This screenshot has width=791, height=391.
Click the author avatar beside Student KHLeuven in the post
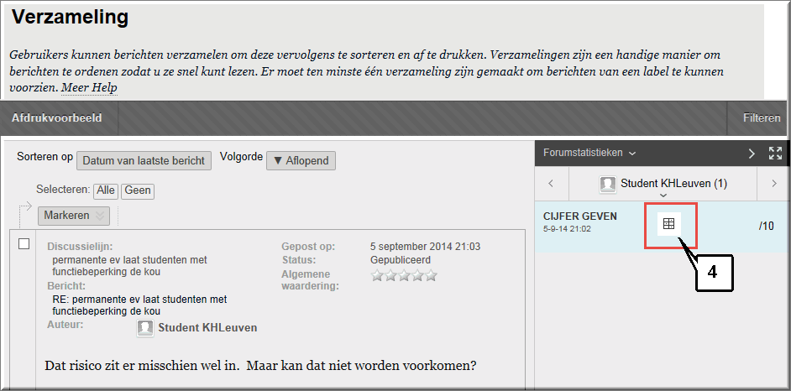point(145,328)
